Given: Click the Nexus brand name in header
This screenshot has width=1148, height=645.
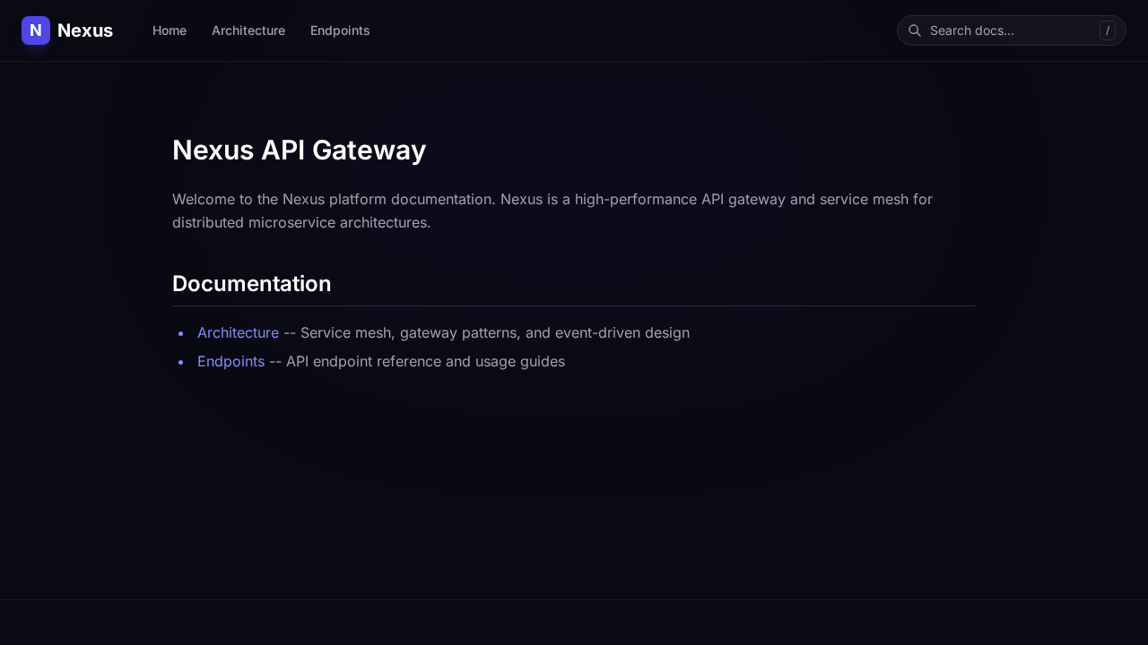Looking at the screenshot, I should click(x=85, y=30).
